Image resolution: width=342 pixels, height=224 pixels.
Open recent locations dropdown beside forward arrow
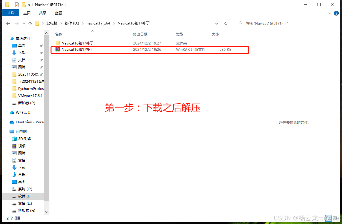[x=24, y=23]
